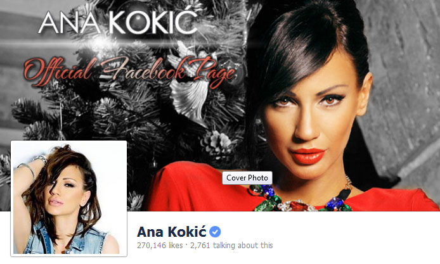The height and width of the screenshot is (264, 440).
Task: Click the woman's red lips in the cover
Action: pos(307,156)
